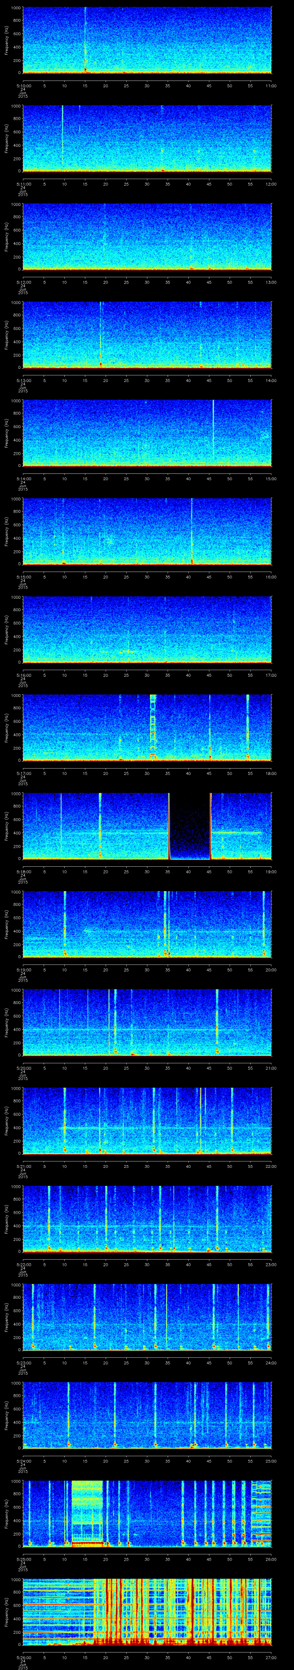This screenshot has width=294, height=1670.
Task: Select the "25:00" end time label
Action: [x=271, y=1460]
